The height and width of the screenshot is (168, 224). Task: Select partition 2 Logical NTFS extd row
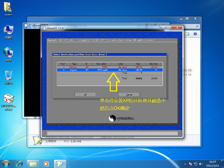pos(110,70)
